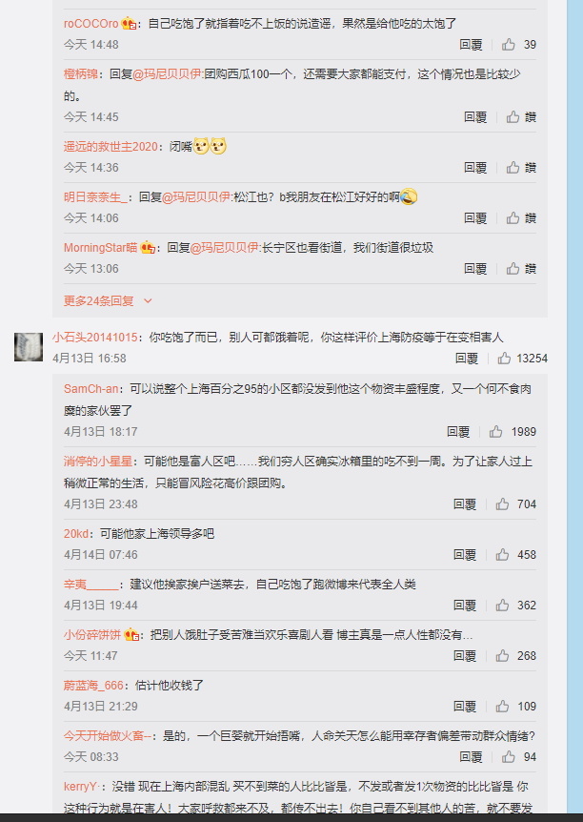The height and width of the screenshot is (822, 583).
Task: Like SamCh-an's comment with 1989 likes
Action: point(496,431)
